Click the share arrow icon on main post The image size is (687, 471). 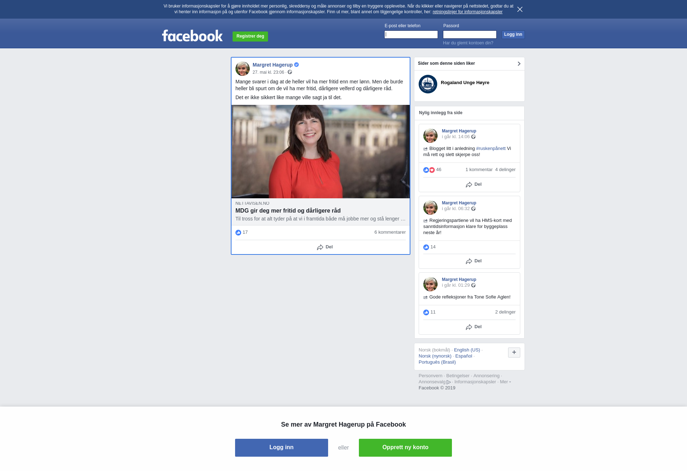click(320, 247)
